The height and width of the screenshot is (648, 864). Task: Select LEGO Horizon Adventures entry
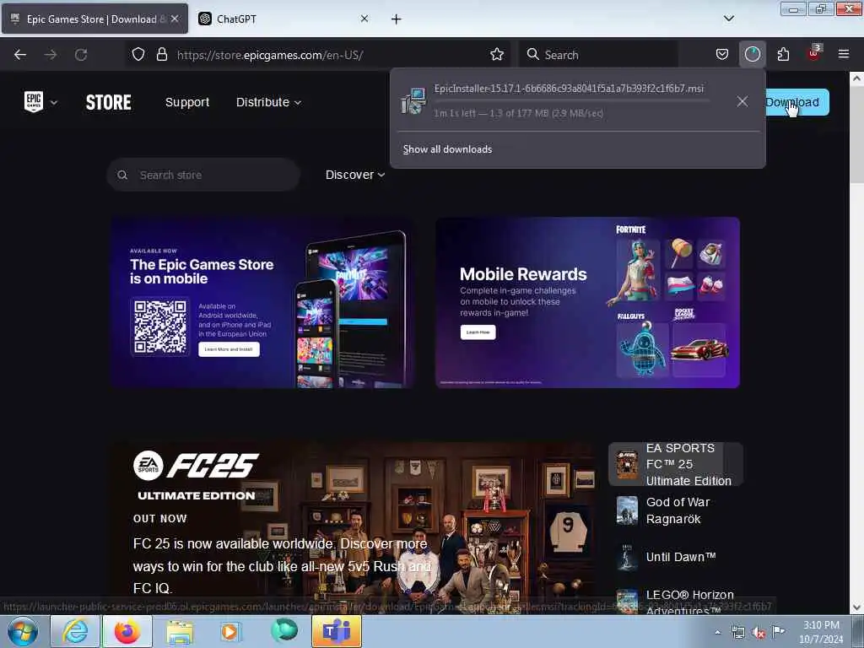676,602
